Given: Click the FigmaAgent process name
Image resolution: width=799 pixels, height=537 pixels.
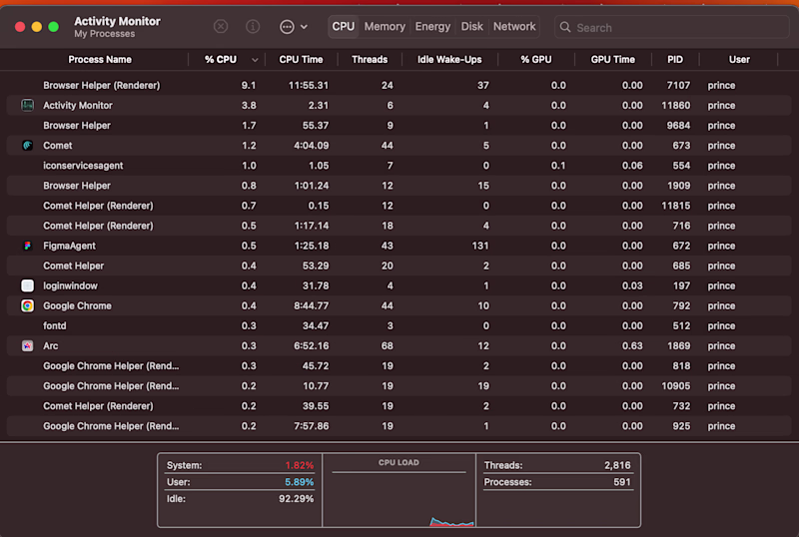Looking at the screenshot, I should (x=69, y=246).
